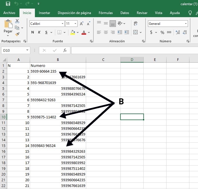
Task: Toggle bold N formatting
Action: point(33,32)
